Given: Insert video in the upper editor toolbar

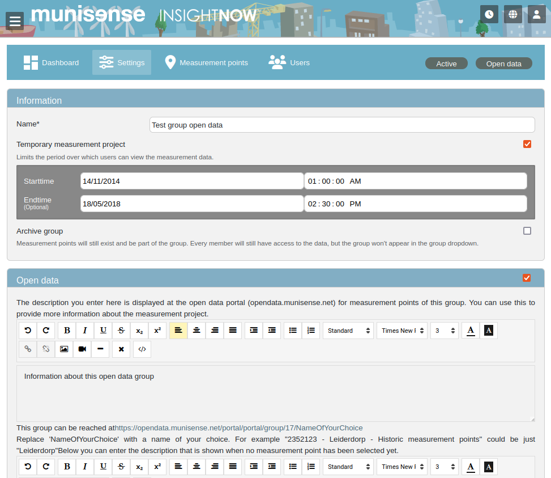Looking at the screenshot, I should coord(82,349).
